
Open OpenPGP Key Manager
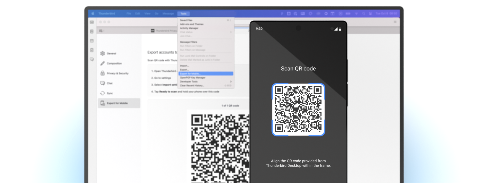pos(206,78)
